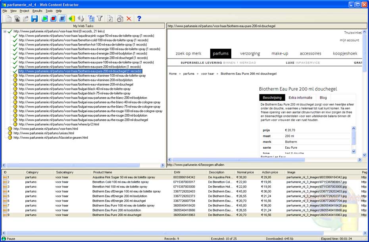Click the Pause status icon in status bar

4,239
